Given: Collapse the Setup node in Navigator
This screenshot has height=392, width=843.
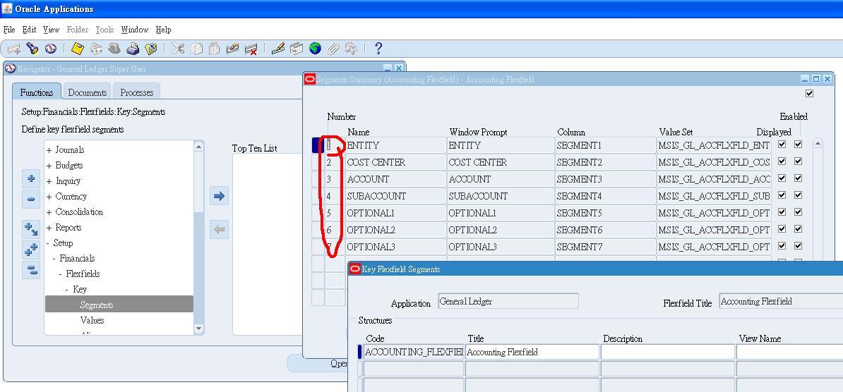Looking at the screenshot, I should click(48, 243).
